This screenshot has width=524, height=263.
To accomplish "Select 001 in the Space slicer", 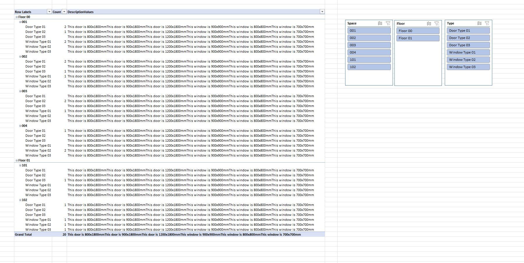I will (x=369, y=31).
